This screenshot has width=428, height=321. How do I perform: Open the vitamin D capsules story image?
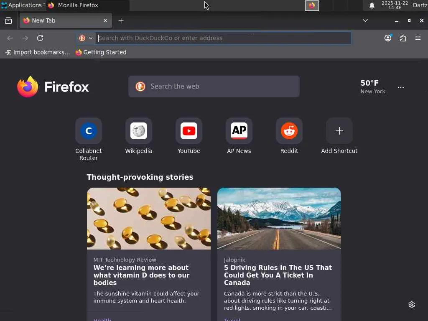coord(149,218)
